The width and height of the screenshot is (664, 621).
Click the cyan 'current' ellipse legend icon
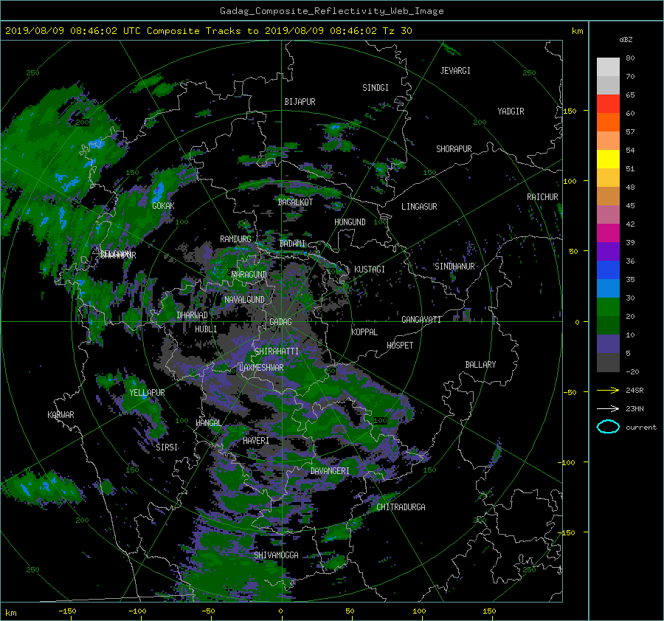pyautogui.click(x=608, y=427)
